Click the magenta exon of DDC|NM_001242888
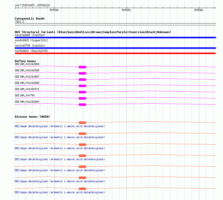The height and width of the screenshot is (200, 223). [82, 73]
